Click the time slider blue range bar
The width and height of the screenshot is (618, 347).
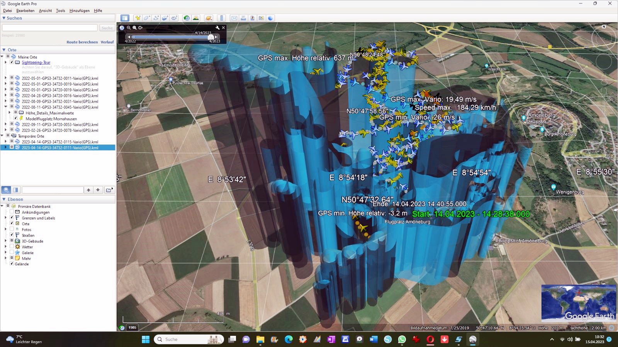pyautogui.click(x=171, y=37)
